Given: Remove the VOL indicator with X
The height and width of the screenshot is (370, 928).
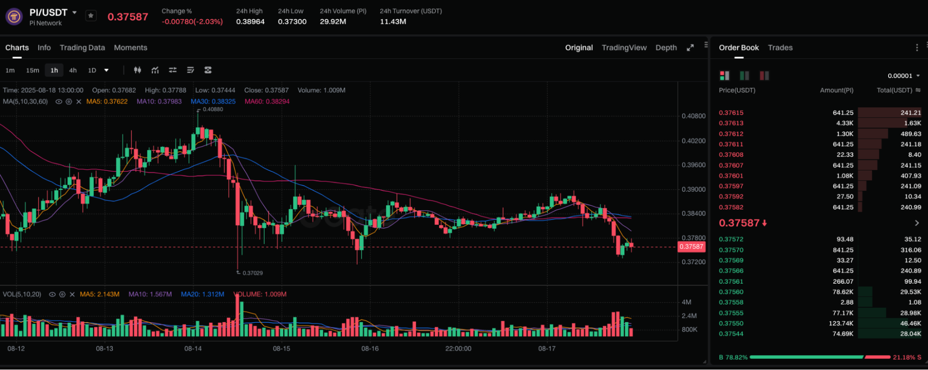Looking at the screenshot, I should tap(72, 294).
